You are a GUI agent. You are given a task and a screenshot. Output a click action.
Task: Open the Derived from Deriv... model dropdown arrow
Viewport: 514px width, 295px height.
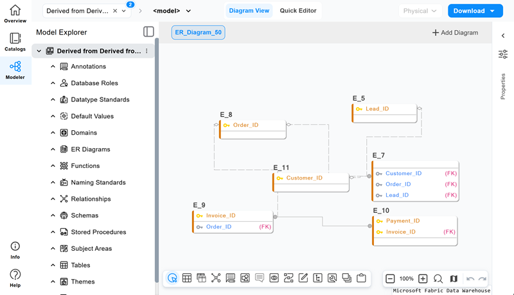point(124,11)
